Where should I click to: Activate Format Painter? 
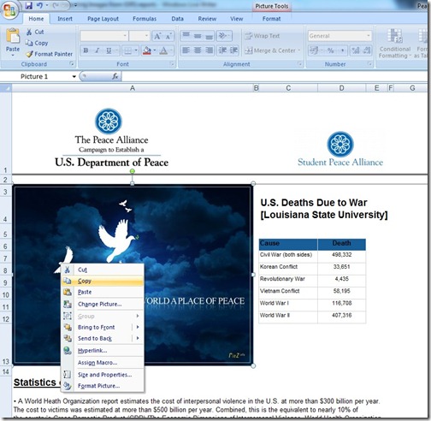tap(49, 54)
